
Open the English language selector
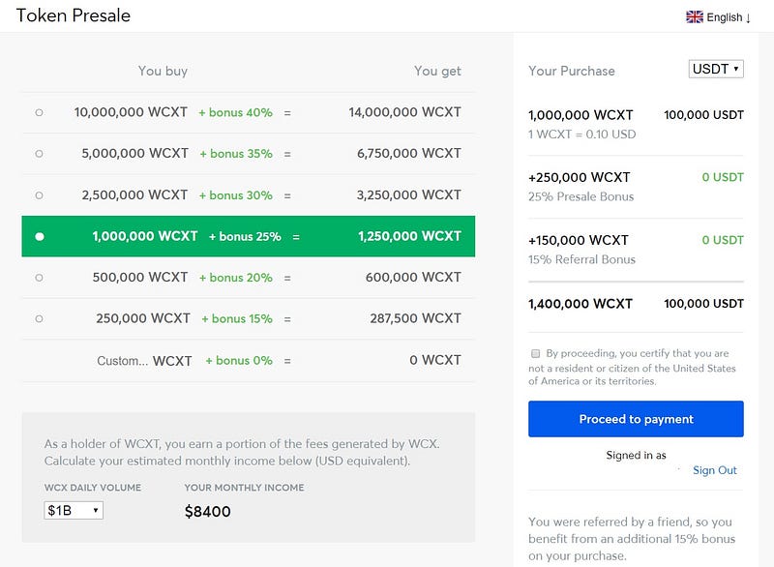719,17
